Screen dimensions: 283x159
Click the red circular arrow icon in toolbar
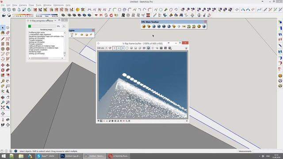click(x=111, y=15)
